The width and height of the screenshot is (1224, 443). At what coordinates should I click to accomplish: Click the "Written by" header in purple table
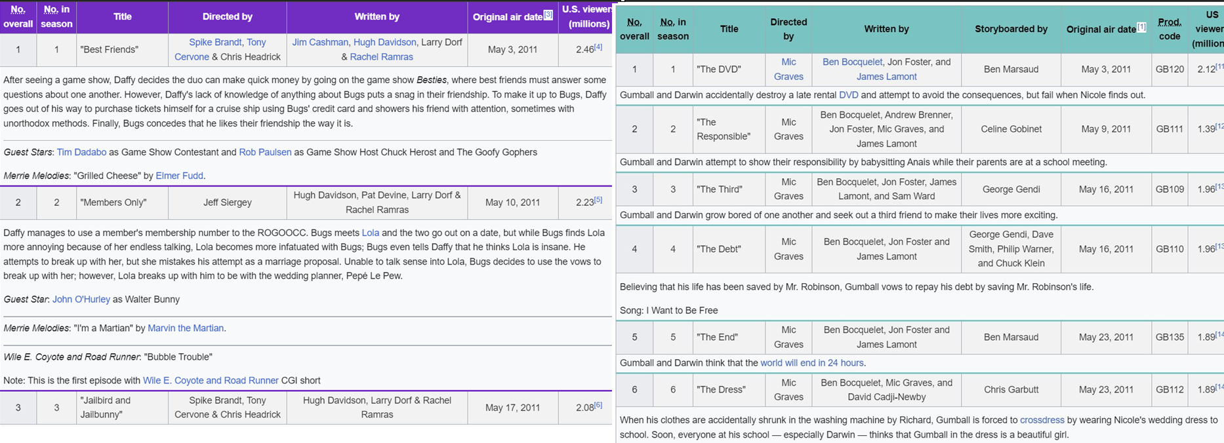coord(377,17)
